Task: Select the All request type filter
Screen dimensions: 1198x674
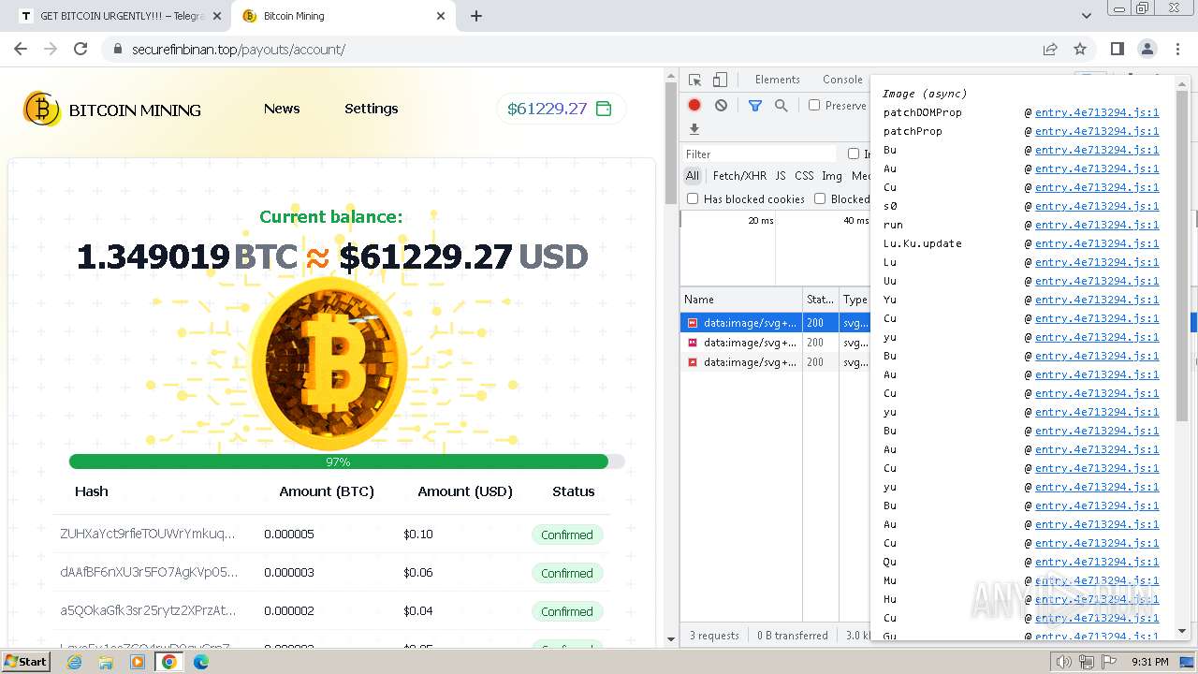Action: click(x=693, y=175)
